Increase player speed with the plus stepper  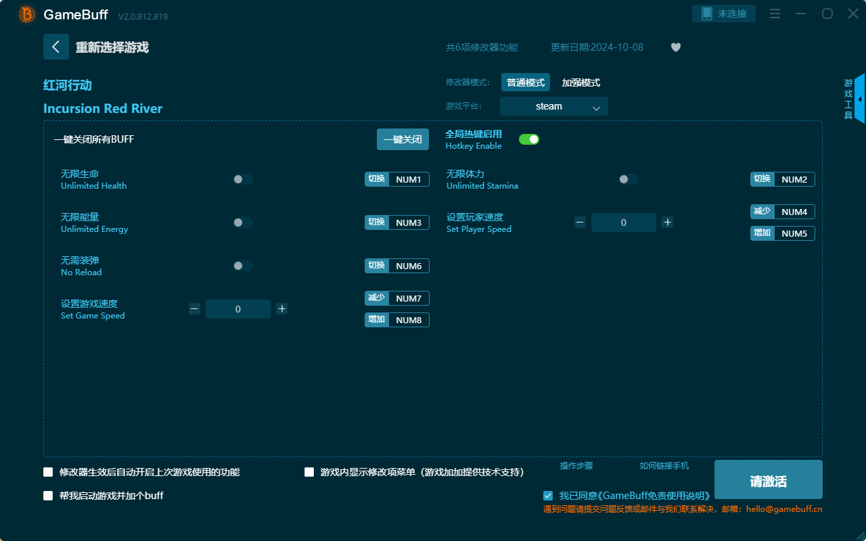667,222
